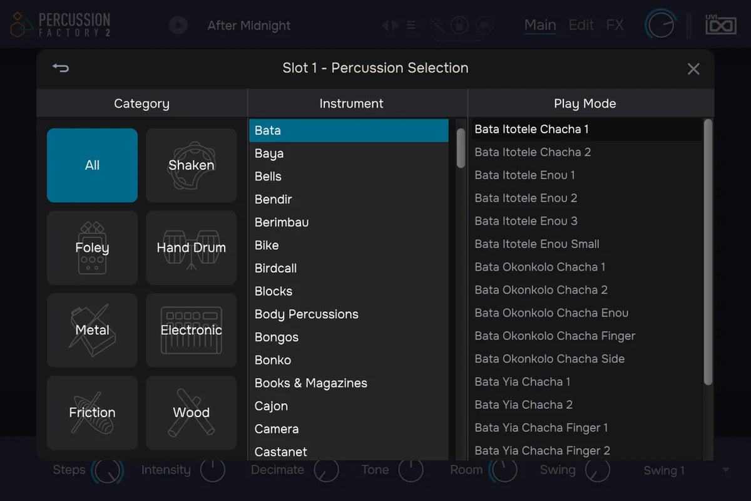Open the Swing 1 dropdown
The height and width of the screenshot is (501, 751).
click(x=685, y=470)
